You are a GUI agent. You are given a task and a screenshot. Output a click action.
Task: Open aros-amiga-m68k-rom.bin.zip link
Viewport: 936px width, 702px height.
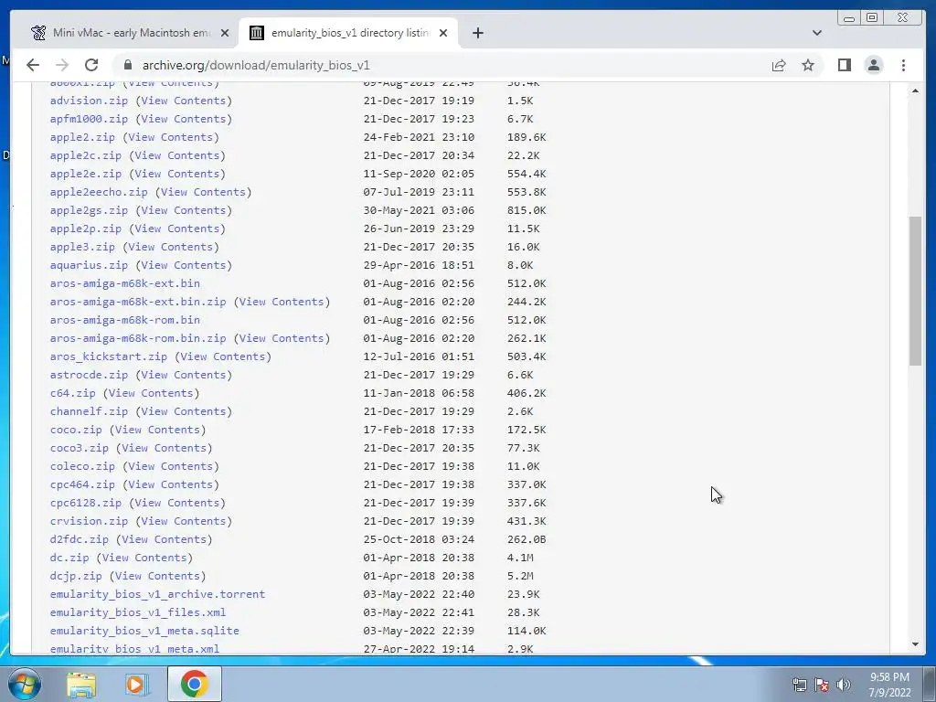point(138,338)
